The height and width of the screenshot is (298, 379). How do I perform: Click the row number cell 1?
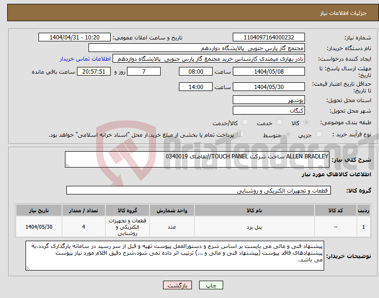pyautogui.click(x=364, y=227)
